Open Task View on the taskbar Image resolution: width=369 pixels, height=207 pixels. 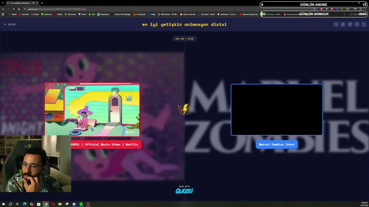pos(17,204)
